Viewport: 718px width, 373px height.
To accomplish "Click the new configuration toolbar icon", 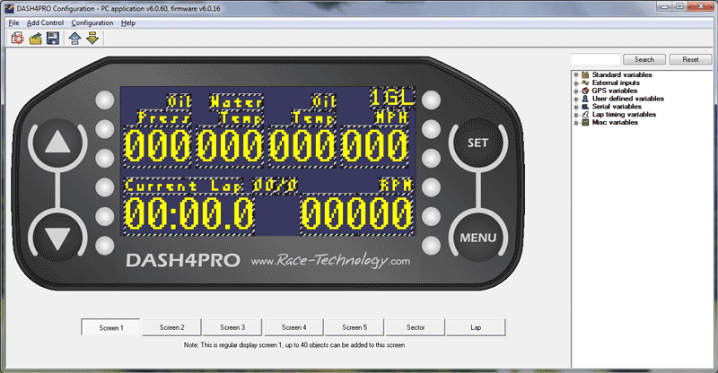I will (x=16, y=39).
